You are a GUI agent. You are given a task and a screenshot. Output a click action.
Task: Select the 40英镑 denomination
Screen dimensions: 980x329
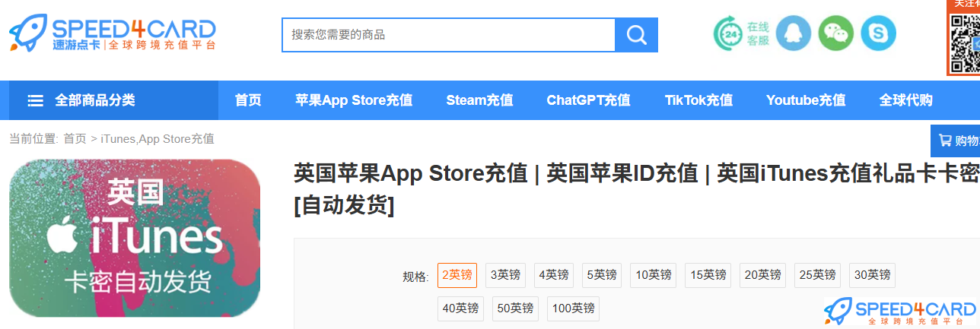tap(460, 308)
